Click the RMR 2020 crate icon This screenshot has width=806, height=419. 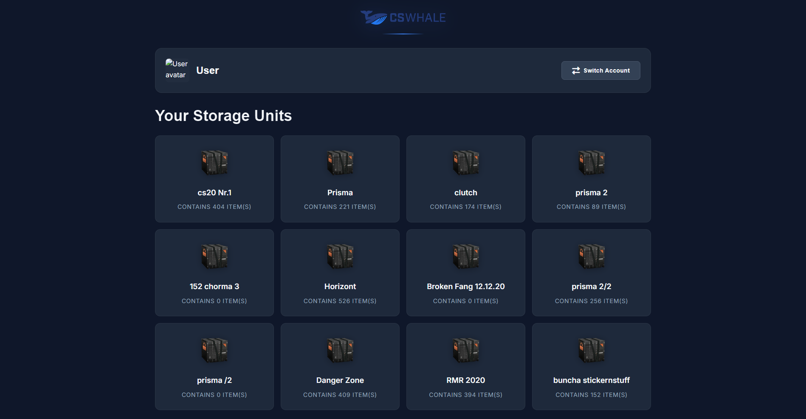coord(465,350)
